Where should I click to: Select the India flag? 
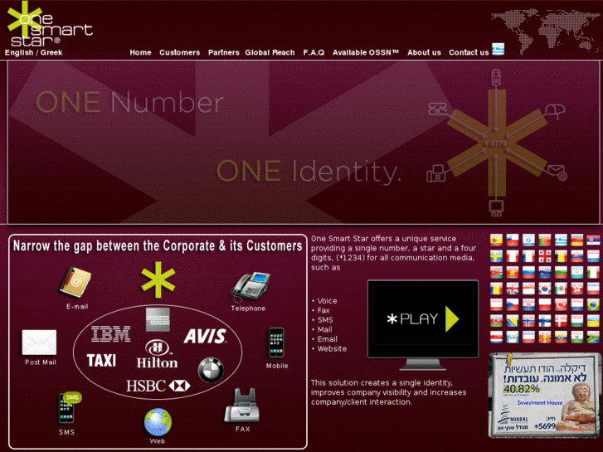tap(577, 337)
